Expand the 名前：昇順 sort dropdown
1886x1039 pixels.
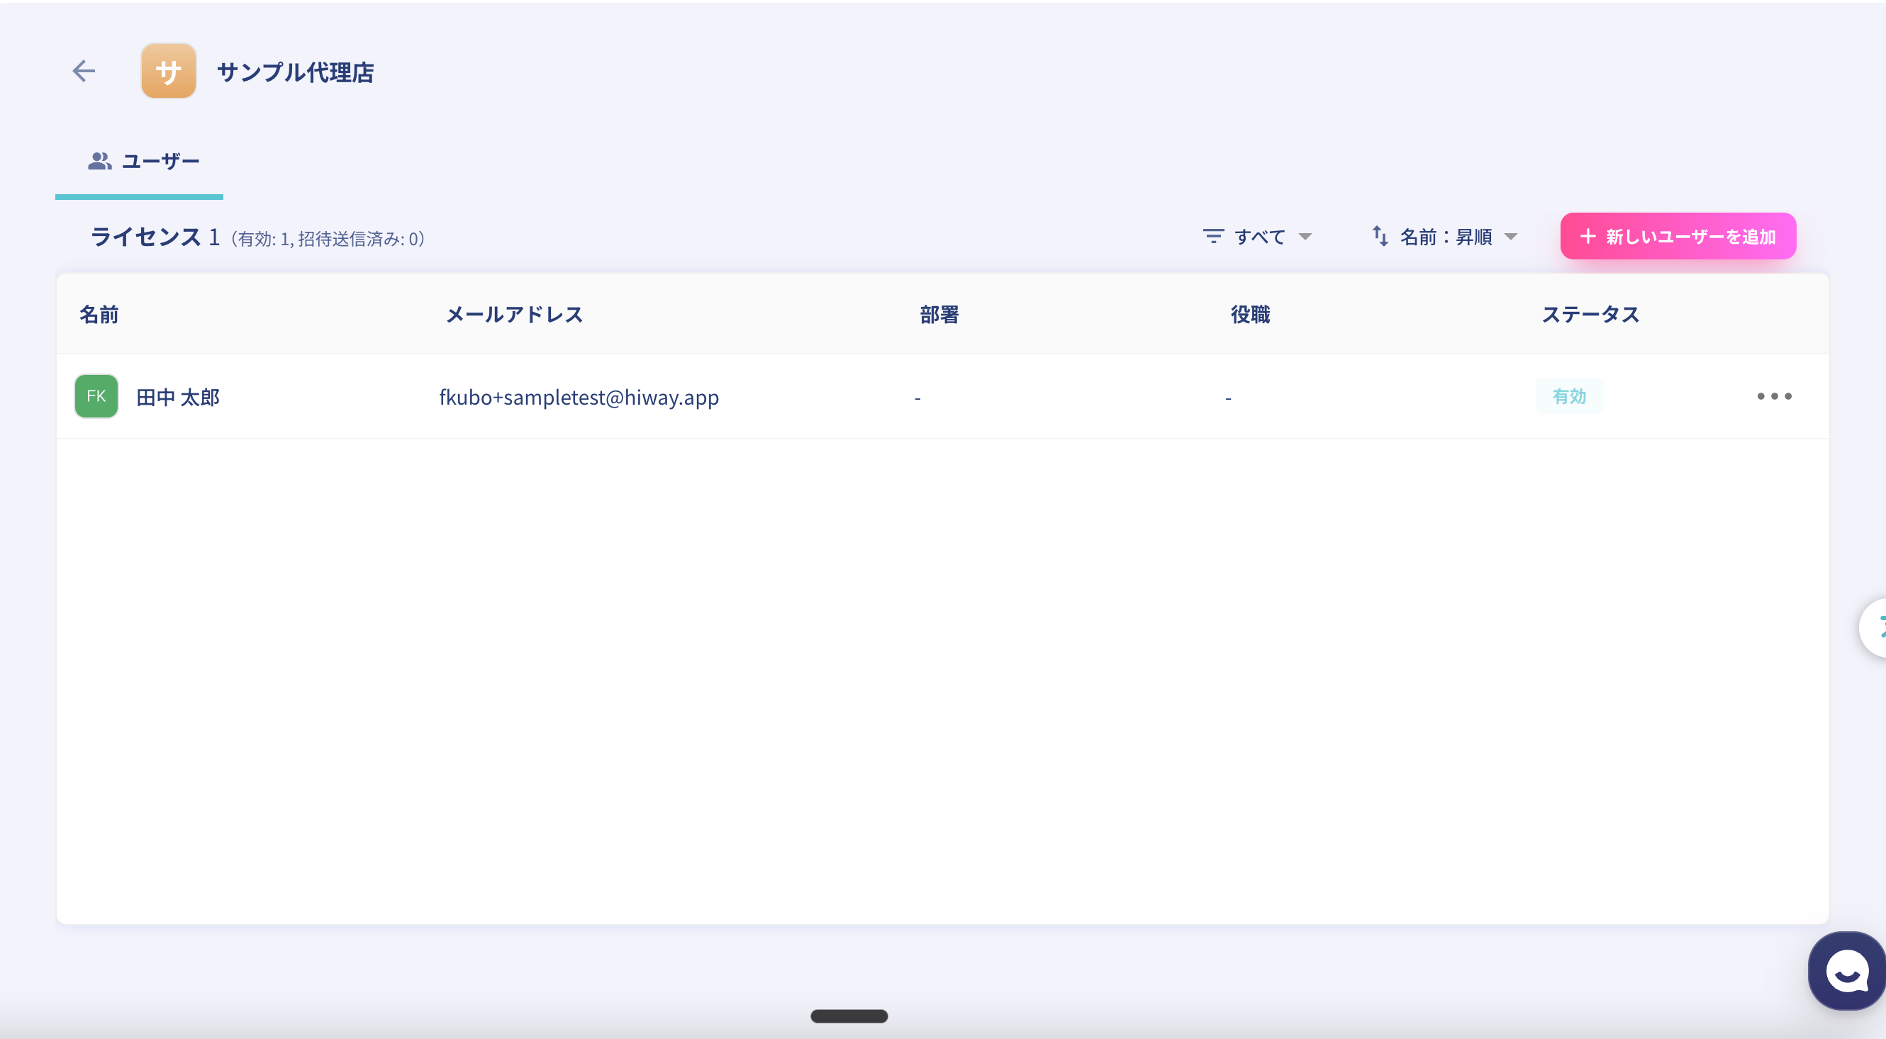point(1446,236)
